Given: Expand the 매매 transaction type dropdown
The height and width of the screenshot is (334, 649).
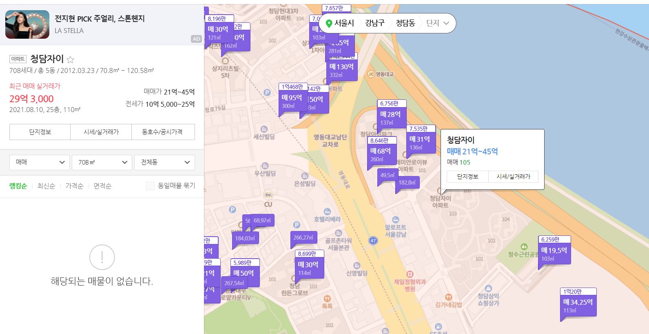Looking at the screenshot, I should [40, 162].
